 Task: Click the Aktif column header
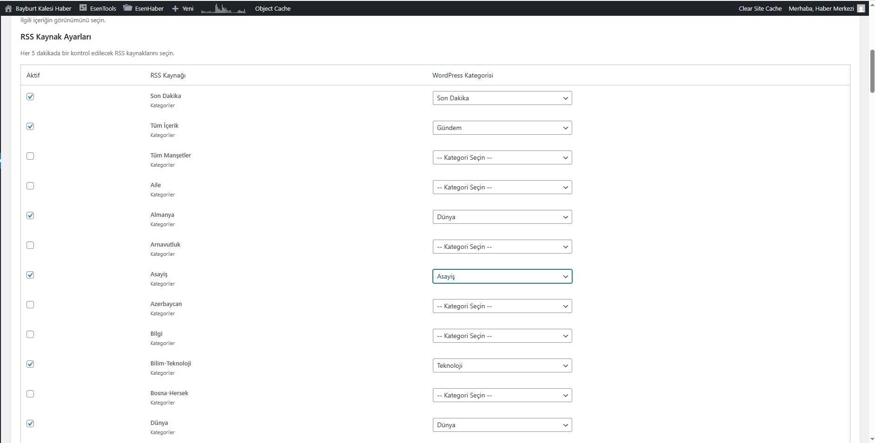coord(33,75)
